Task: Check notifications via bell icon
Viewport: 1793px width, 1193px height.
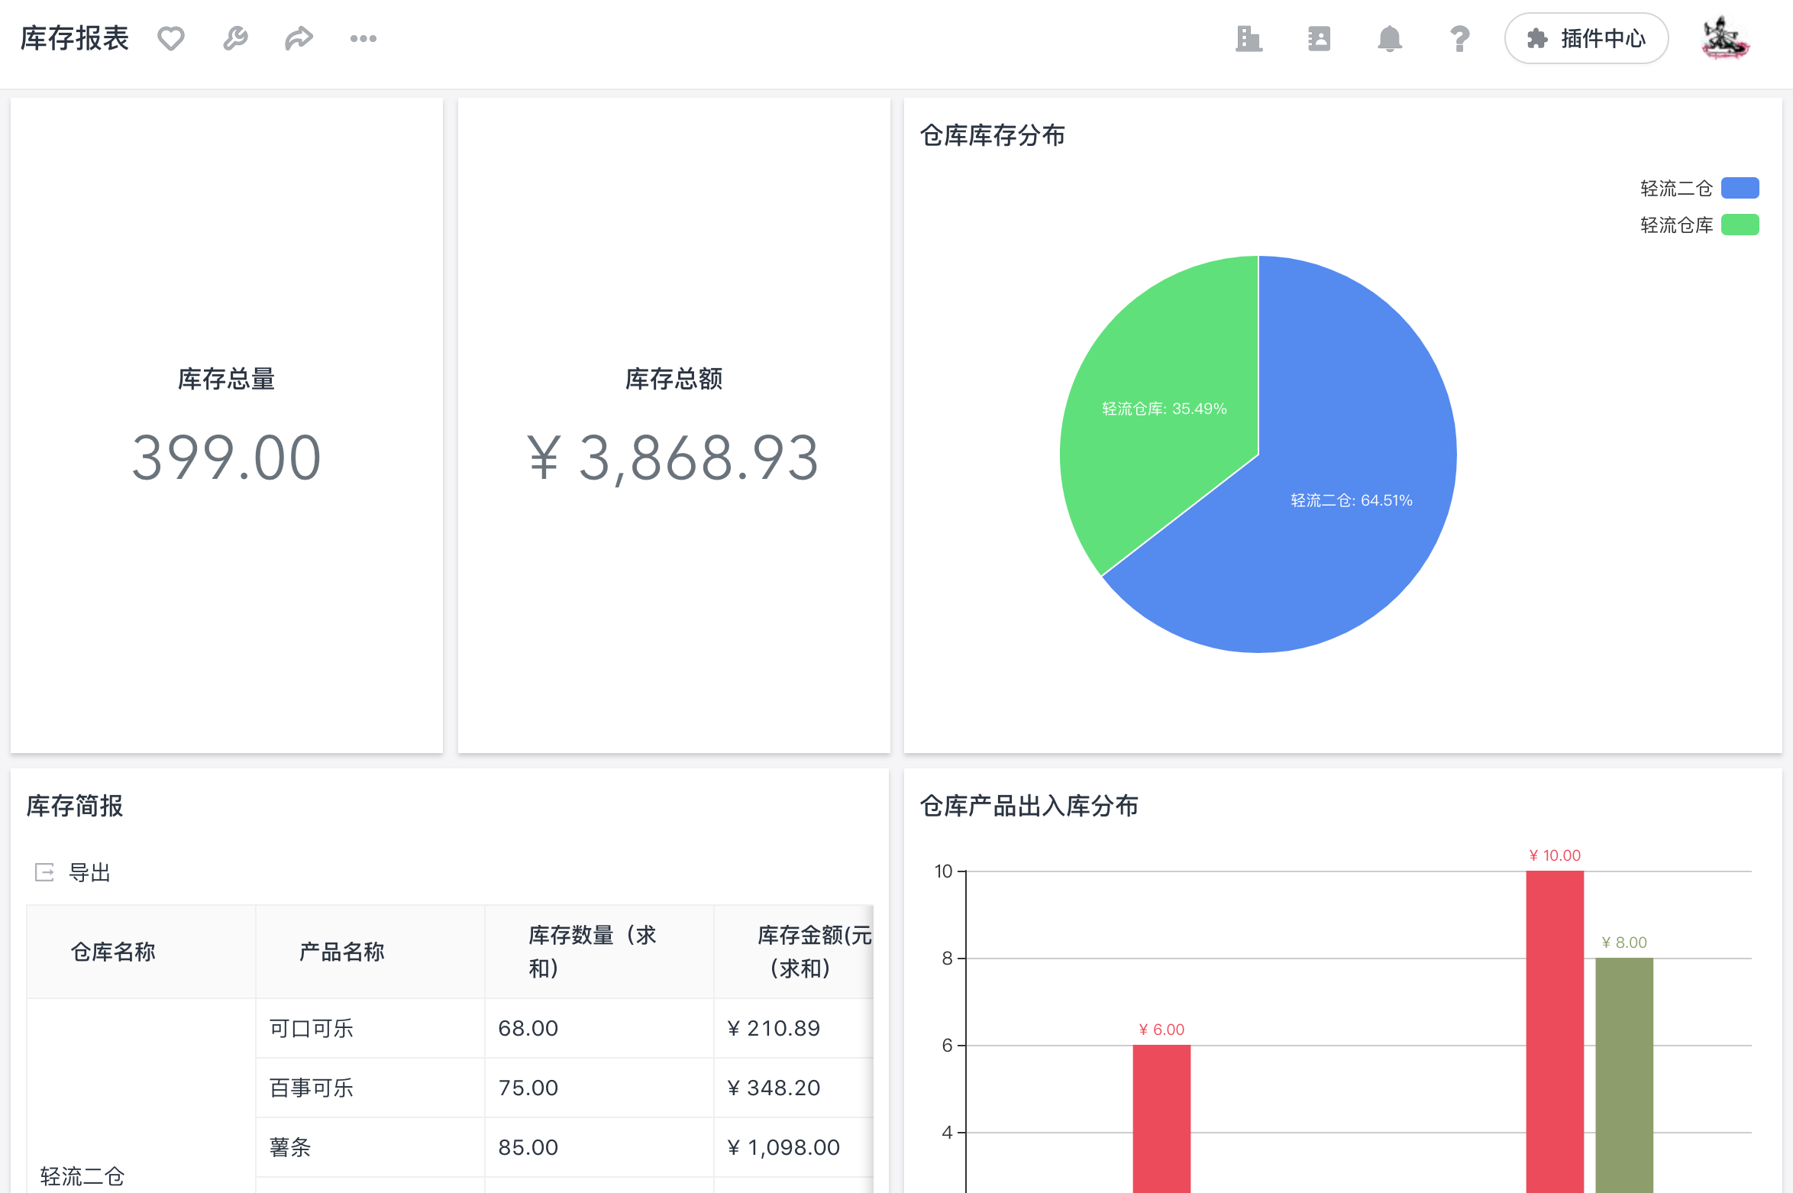Action: (1389, 38)
